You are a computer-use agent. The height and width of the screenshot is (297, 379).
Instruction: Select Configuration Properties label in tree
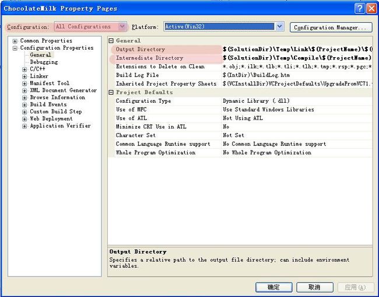[57, 48]
